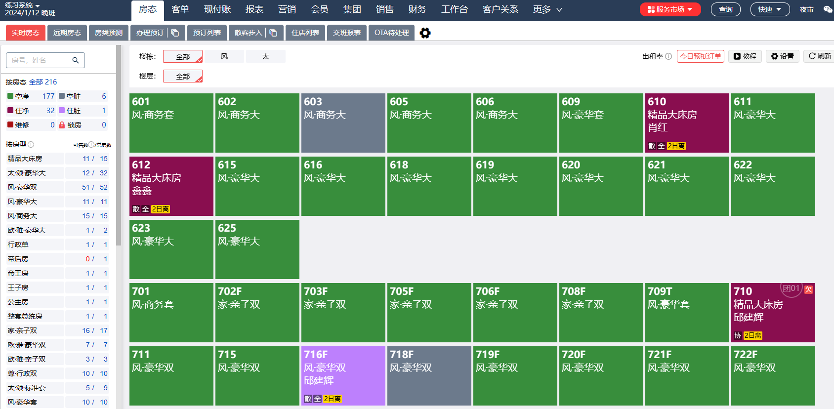This screenshot has width=834, height=409.
Task: Select room type row 帝后房
Action: point(58,259)
